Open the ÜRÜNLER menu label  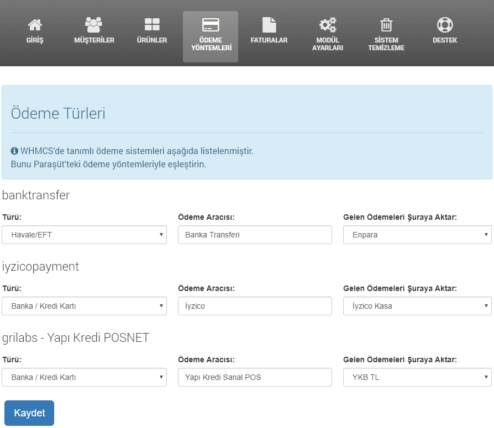(152, 40)
